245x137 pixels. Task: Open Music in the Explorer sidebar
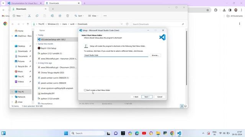coord(20,72)
